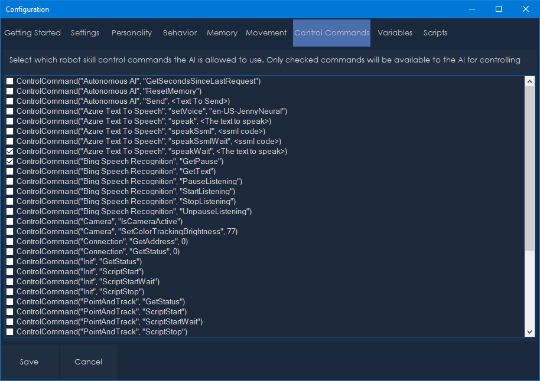Click the Cancel button

tap(89, 362)
